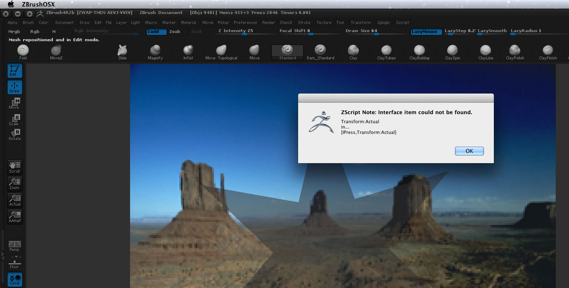Click the AAHalf view tool
The image size is (569, 288).
15,217
